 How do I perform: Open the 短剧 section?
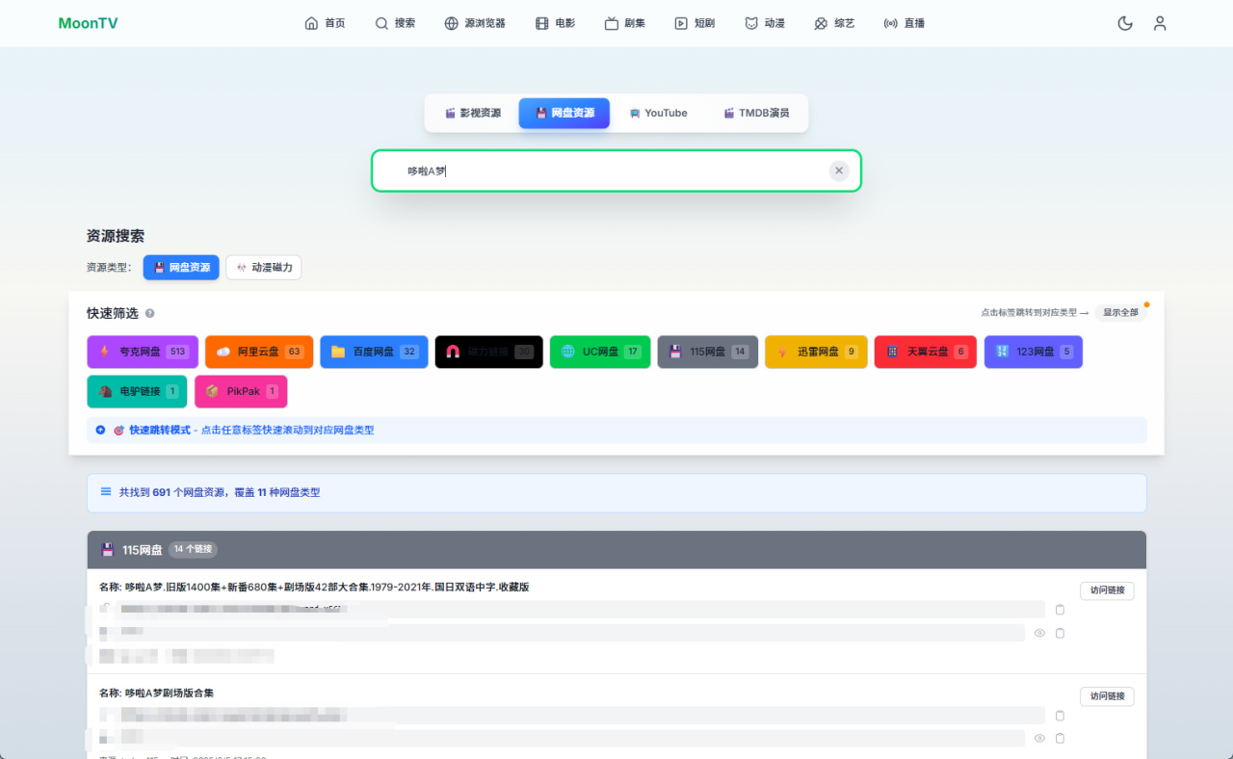[695, 23]
